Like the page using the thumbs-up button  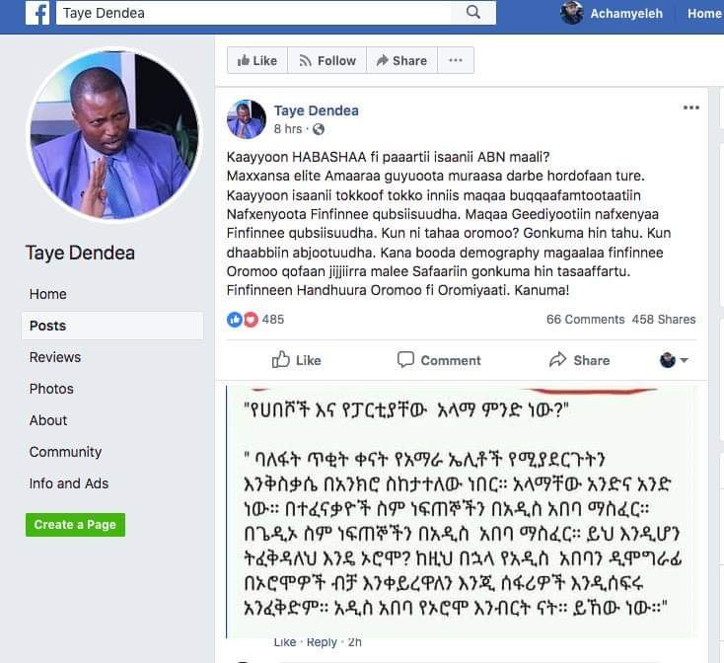tap(257, 60)
